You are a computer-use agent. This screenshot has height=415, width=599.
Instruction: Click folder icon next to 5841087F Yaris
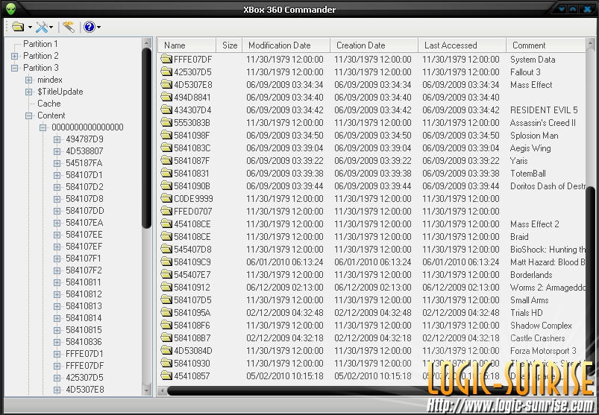(x=166, y=161)
